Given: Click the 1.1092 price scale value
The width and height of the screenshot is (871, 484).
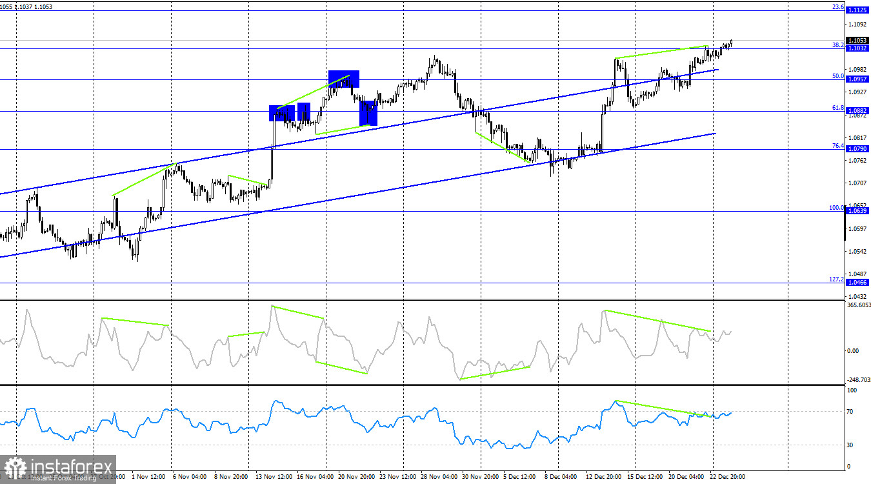Looking at the screenshot, I should click(858, 25).
